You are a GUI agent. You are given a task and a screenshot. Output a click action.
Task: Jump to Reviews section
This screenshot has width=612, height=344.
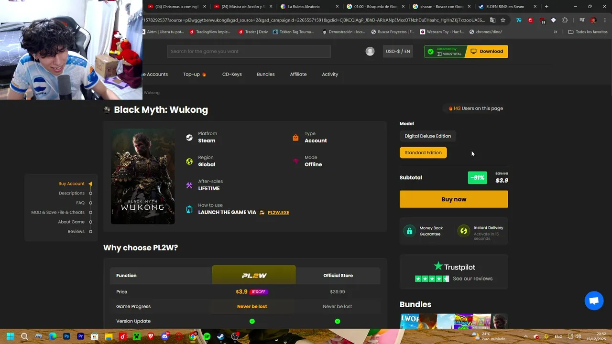click(76, 231)
